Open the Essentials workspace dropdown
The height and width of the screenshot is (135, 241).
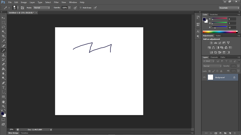pos(229,8)
